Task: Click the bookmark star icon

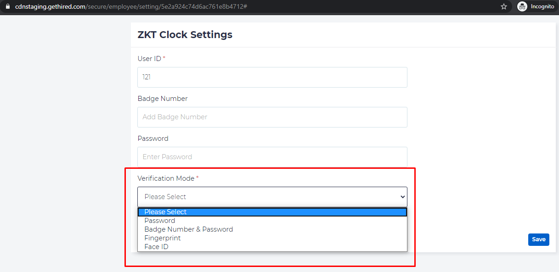Action: [504, 6]
